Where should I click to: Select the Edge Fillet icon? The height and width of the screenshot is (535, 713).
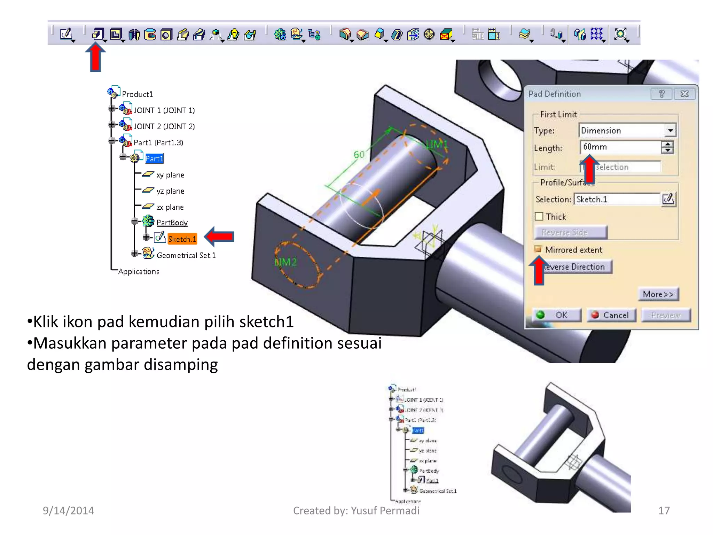pyautogui.click(x=345, y=34)
